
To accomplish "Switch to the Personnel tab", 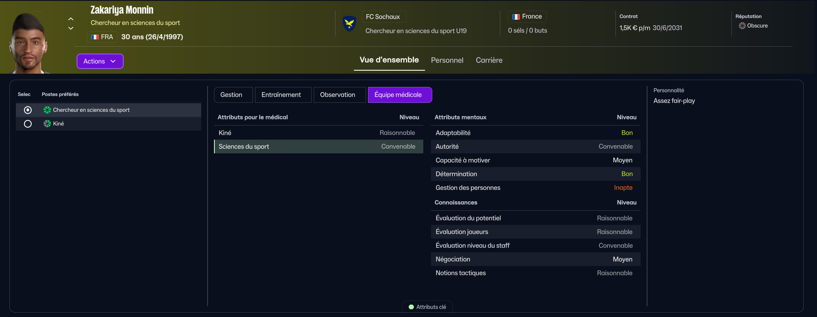I will tap(447, 60).
